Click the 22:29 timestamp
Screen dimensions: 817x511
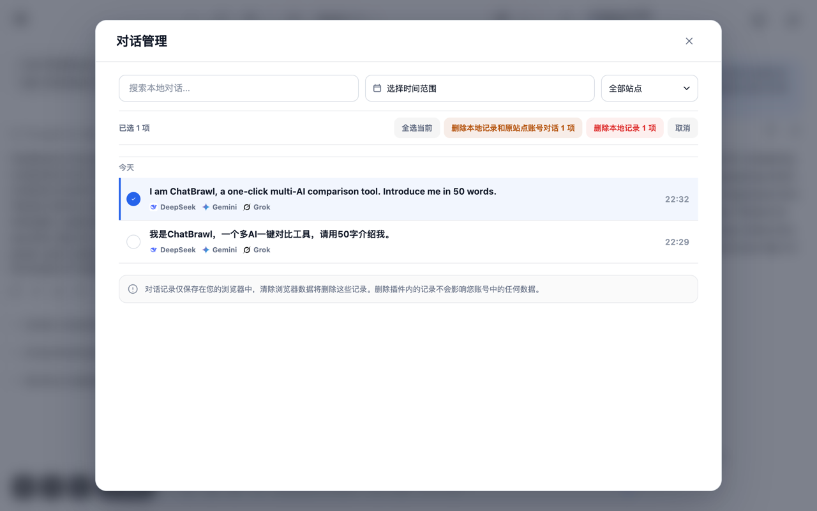(677, 242)
